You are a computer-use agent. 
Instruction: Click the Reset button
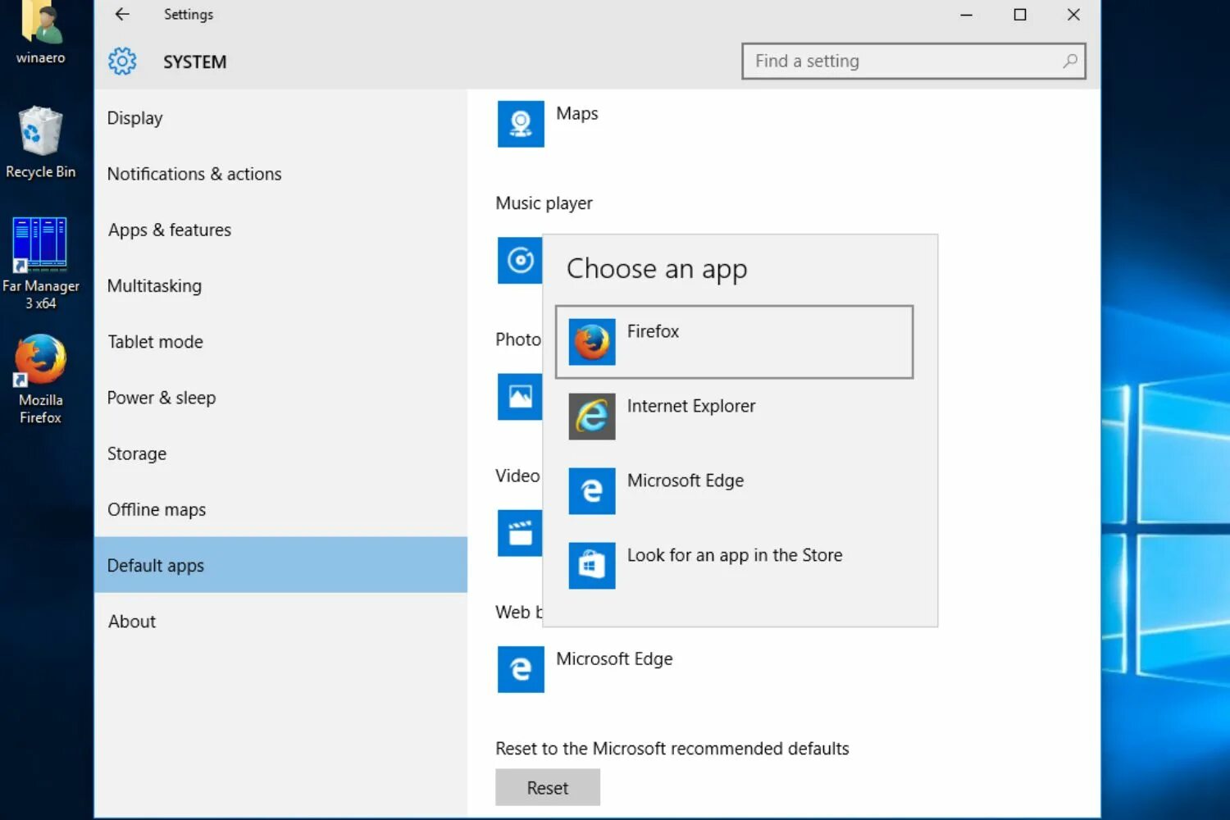pos(548,787)
